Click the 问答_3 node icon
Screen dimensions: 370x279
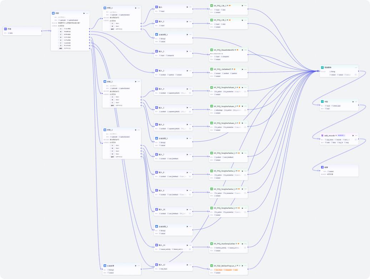coord(105,130)
